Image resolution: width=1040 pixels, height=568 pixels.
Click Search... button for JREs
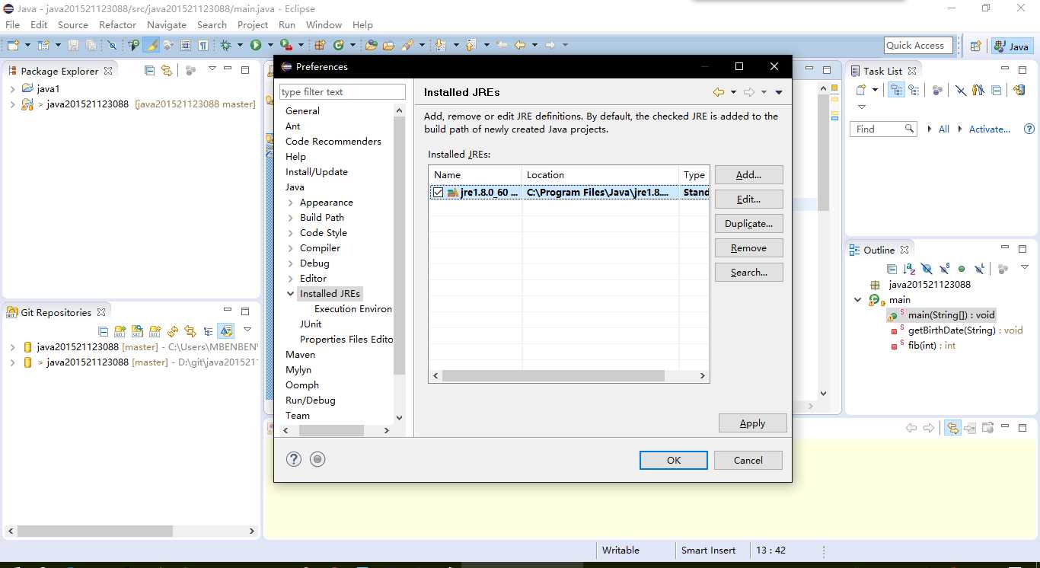coord(749,272)
